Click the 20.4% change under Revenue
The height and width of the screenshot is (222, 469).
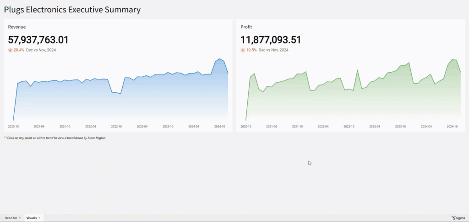(x=19, y=50)
